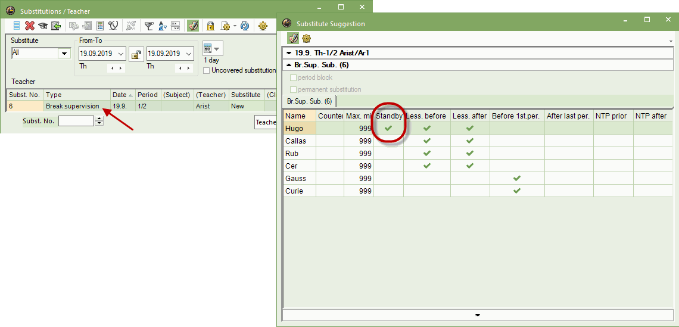Click the A-Z sort icon
Screen dimensions: 679x327
(x=162, y=26)
